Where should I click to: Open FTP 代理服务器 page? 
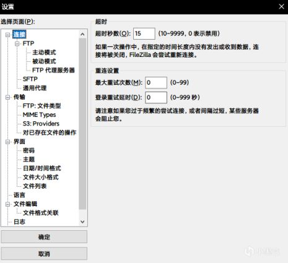coord(53,70)
